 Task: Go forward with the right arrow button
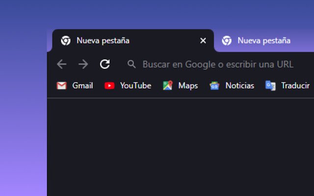[x=83, y=64]
